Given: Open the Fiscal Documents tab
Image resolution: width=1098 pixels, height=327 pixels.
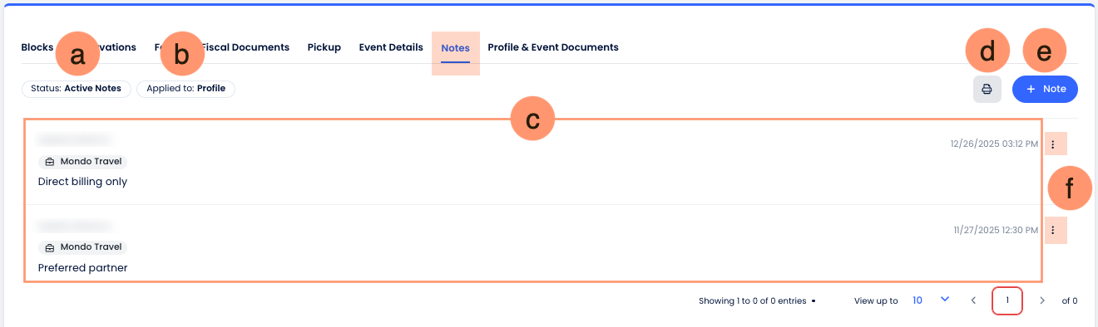Looking at the screenshot, I should 245,47.
